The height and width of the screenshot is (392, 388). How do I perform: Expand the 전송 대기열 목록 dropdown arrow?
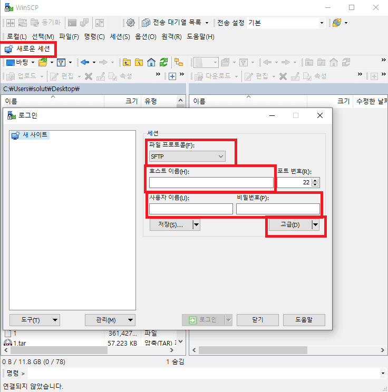tap(207, 23)
